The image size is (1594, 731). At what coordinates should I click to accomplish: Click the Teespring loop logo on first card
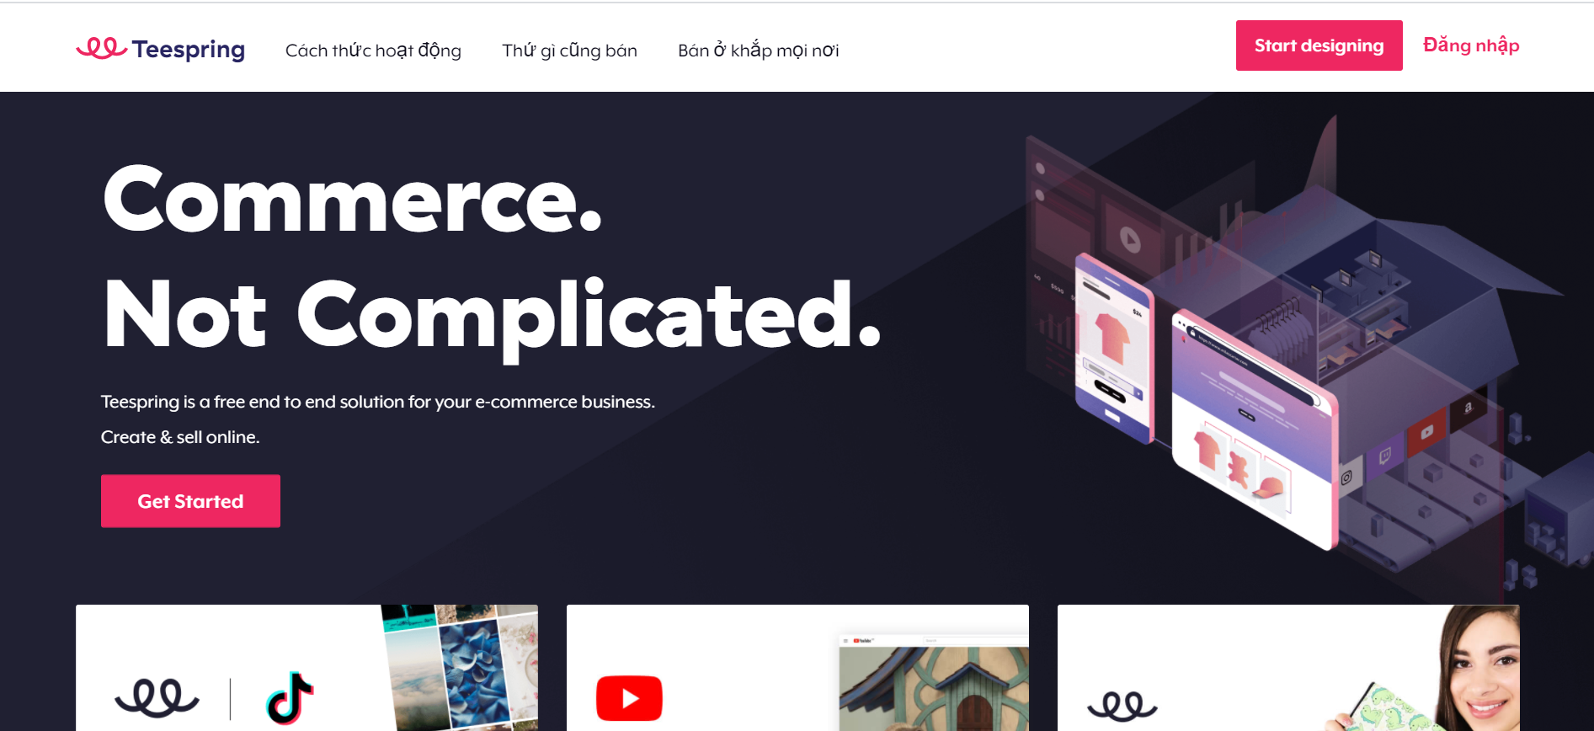point(157,698)
